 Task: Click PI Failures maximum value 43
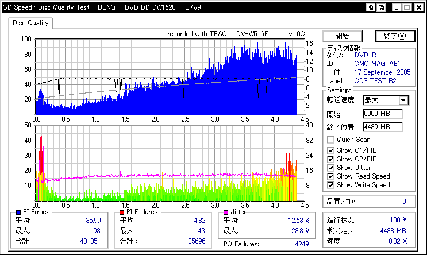click(201, 231)
